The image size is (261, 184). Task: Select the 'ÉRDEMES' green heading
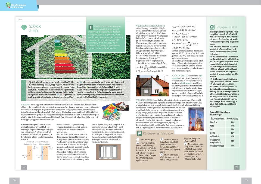[26, 105]
